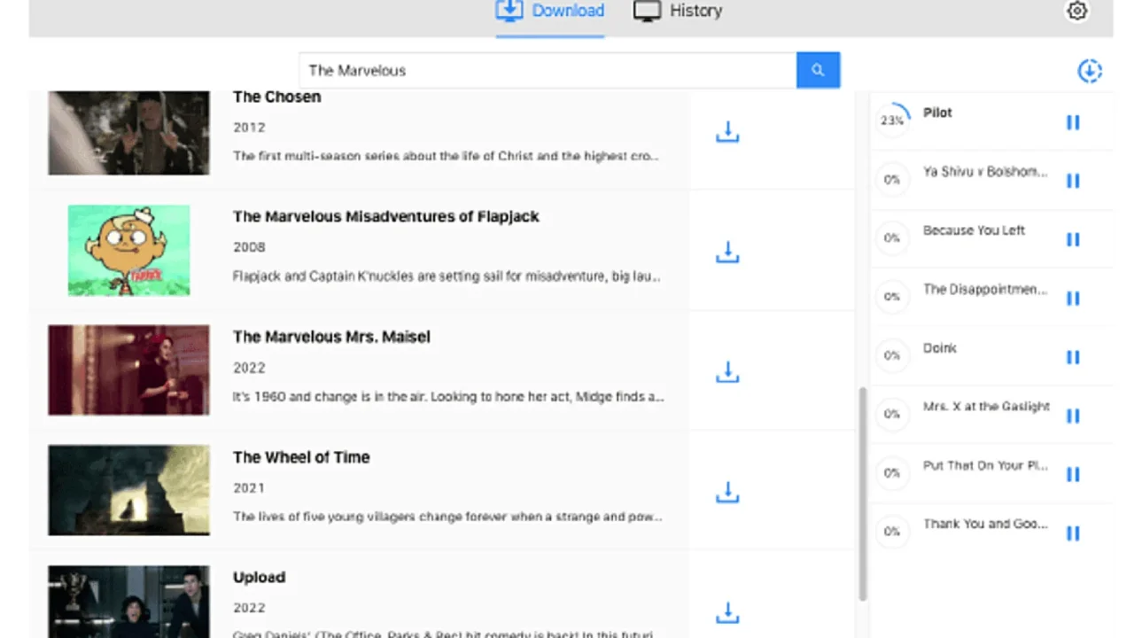Click Mrs. X at the Gaslight name
This screenshot has height=638, width=1134.
coord(986,407)
